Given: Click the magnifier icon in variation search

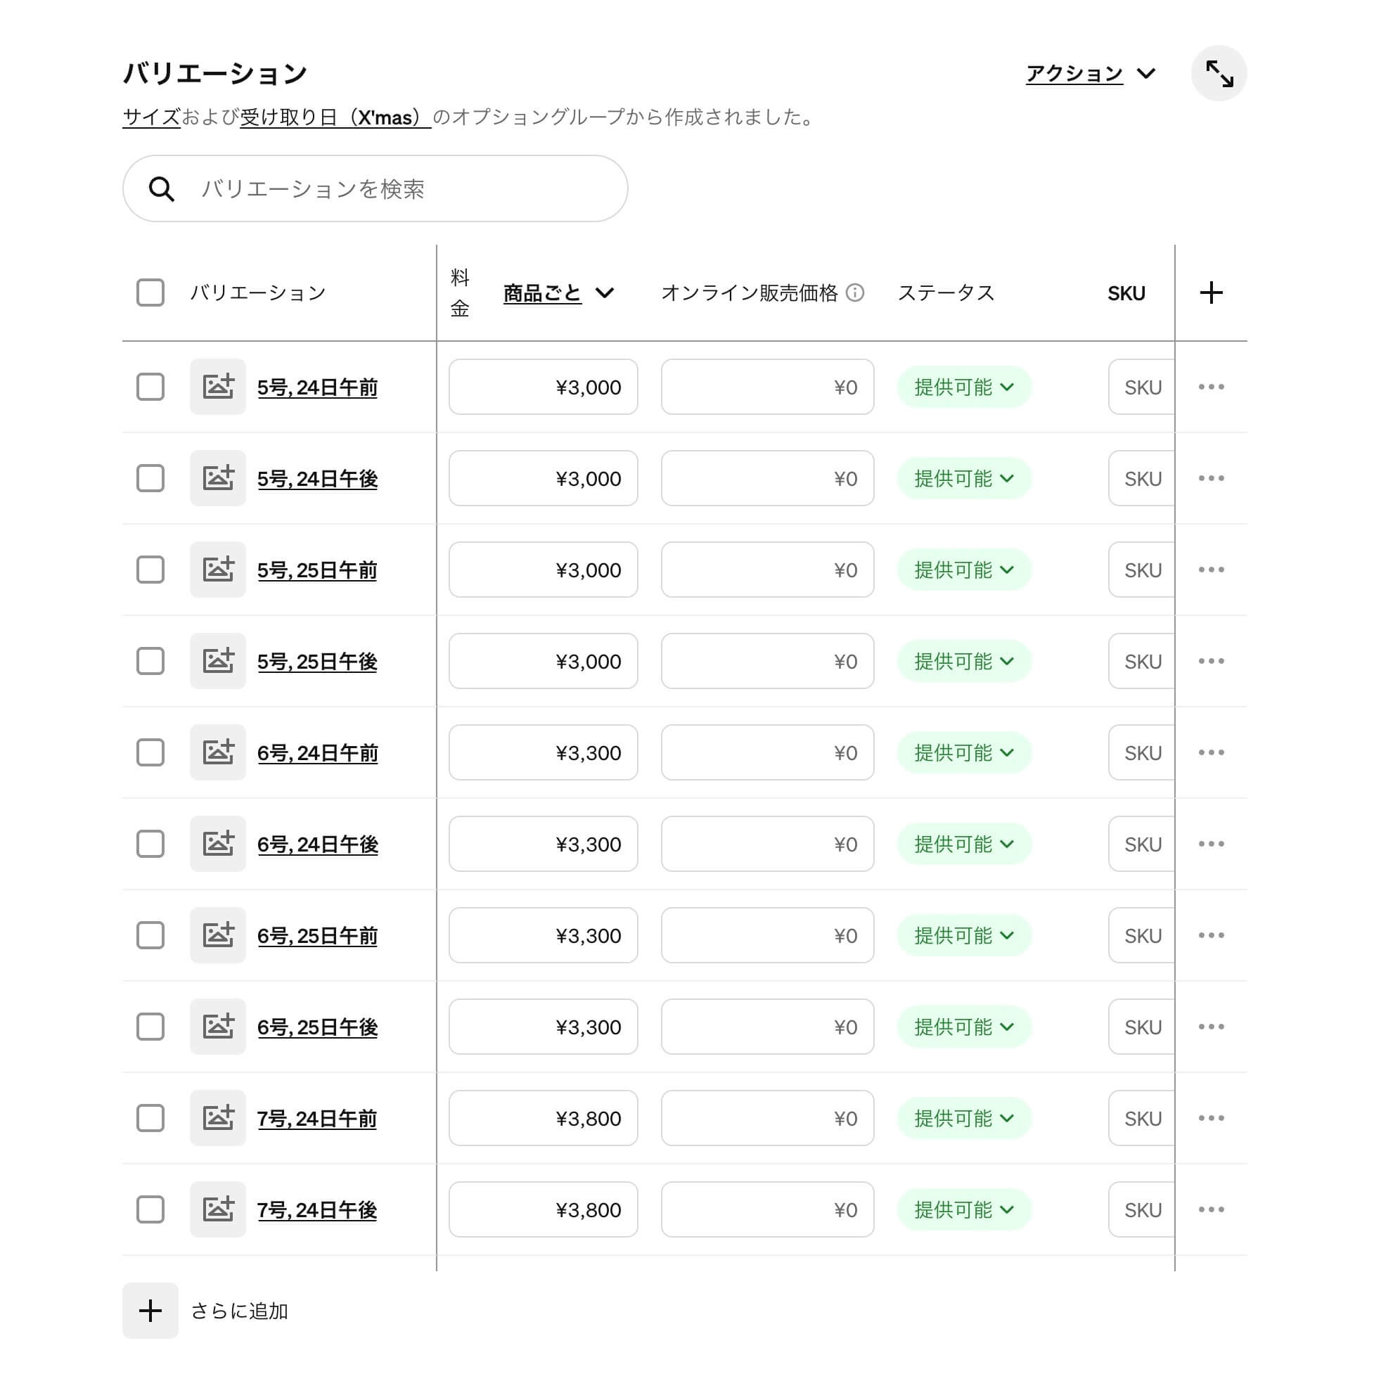Looking at the screenshot, I should point(162,189).
